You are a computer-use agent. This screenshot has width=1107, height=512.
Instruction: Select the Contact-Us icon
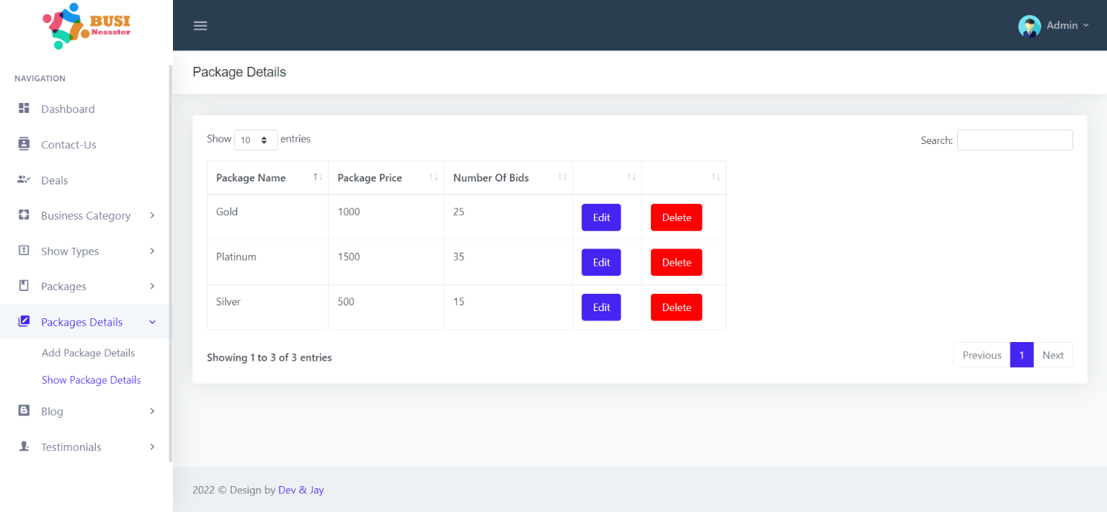[x=24, y=144]
